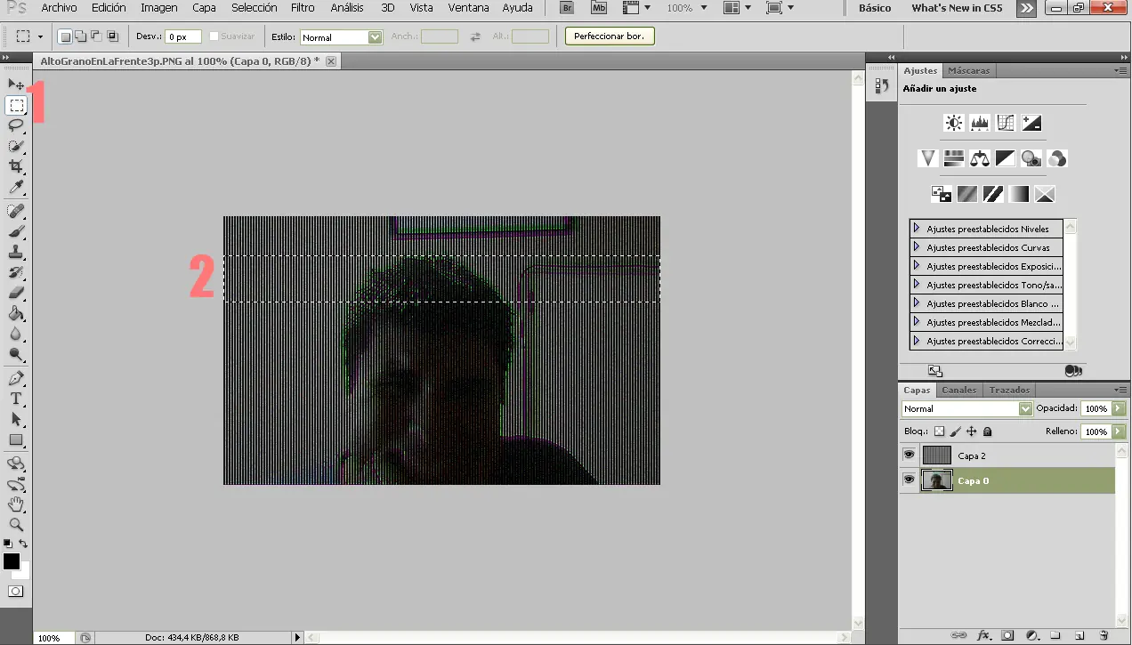
Task: Select the Spot Healing Brush tool
Action: point(16,211)
